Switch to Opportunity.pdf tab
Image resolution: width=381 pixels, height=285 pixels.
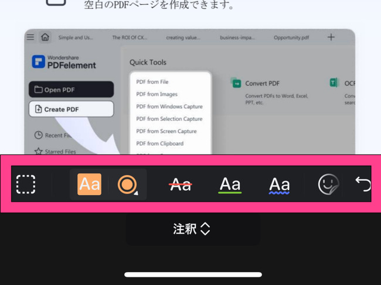pos(291,37)
